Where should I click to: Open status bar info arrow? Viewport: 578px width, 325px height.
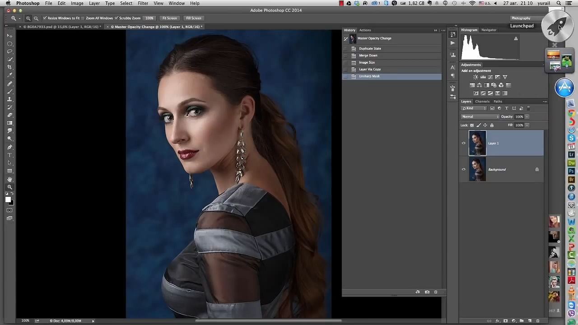tap(93, 321)
